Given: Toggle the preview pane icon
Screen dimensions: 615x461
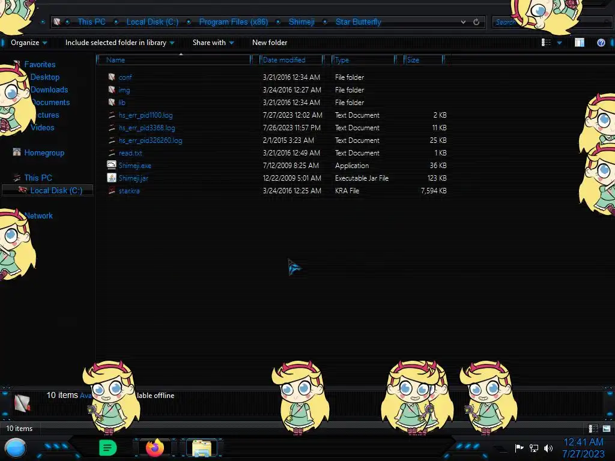Looking at the screenshot, I should [x=580, y=43].
